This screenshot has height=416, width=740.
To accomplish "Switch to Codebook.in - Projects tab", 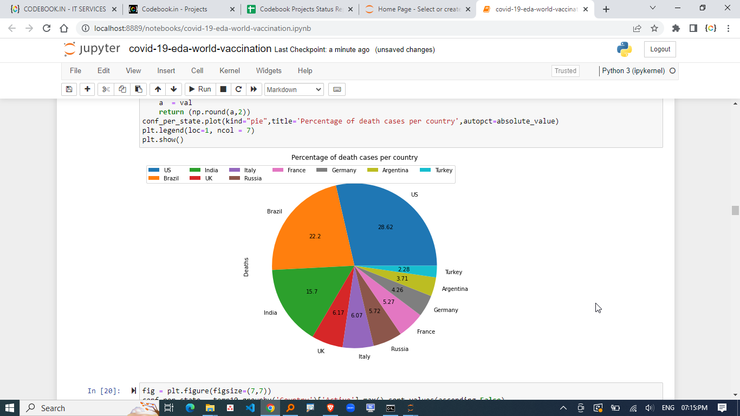I will click(x=181, y=9).
